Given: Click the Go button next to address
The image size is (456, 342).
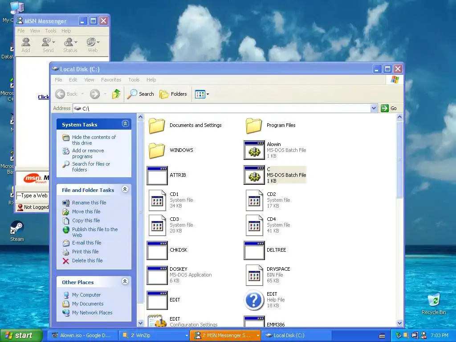Looking at the screenshot, I should pos(389,108).
